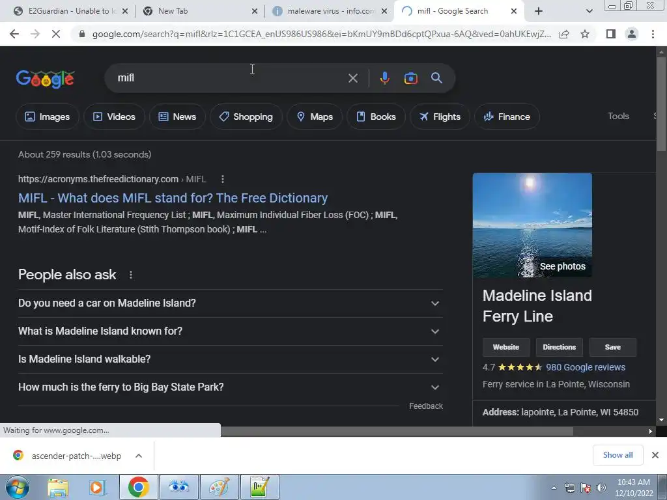Filter results by News
This screenshot has width=667, height=500.
pyautogui.click(x=177, y=117)
